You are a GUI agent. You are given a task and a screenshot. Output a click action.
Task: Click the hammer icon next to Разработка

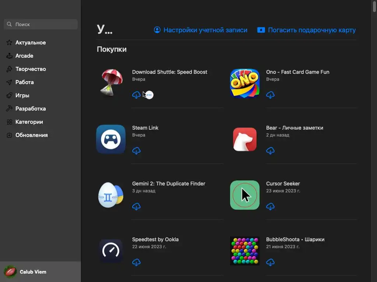pos(9,109)
